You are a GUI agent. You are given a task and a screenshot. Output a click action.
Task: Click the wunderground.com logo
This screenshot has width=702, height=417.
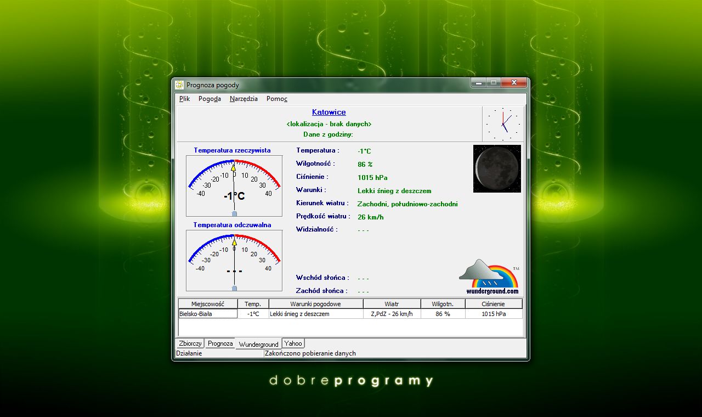(489, 277)
